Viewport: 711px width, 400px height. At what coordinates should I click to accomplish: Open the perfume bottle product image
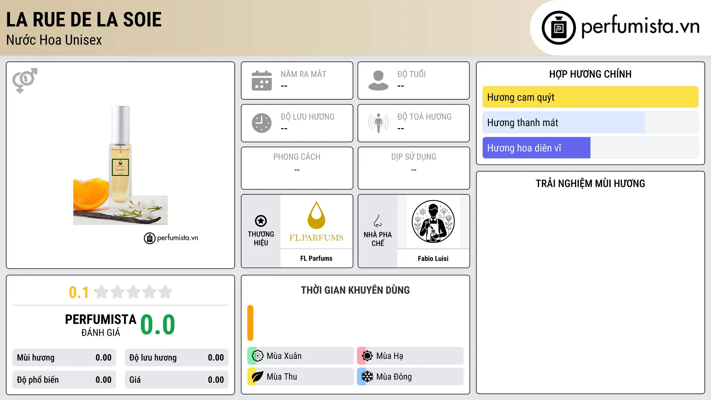pos(120,165)
